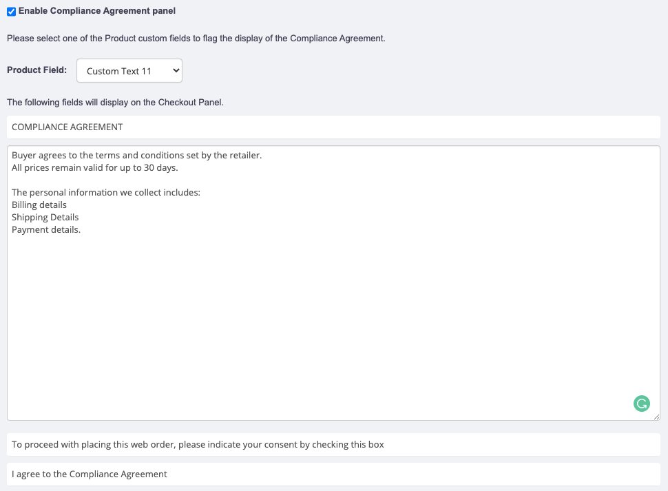Place cursor in 'Buyer agrees to the terms' line
The image size is (668, 491).
click(x=136, y=156)
